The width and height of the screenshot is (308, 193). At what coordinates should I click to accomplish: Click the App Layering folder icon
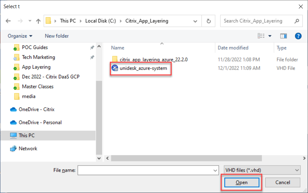[16, 67]
